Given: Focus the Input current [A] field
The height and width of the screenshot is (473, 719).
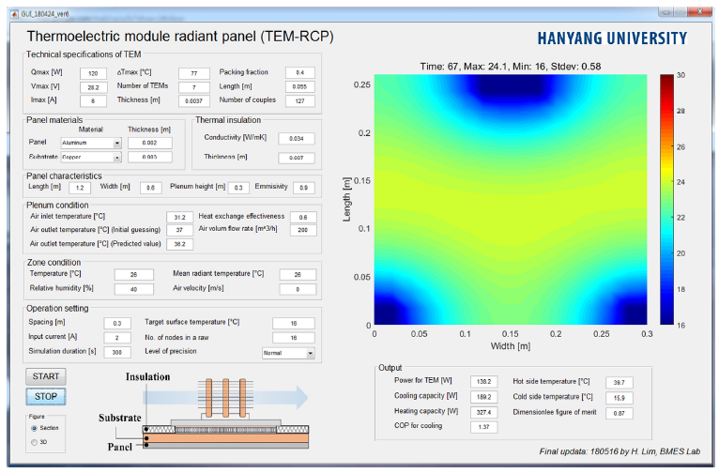Looking at the screenshot, I should click(x=117, y=338).
